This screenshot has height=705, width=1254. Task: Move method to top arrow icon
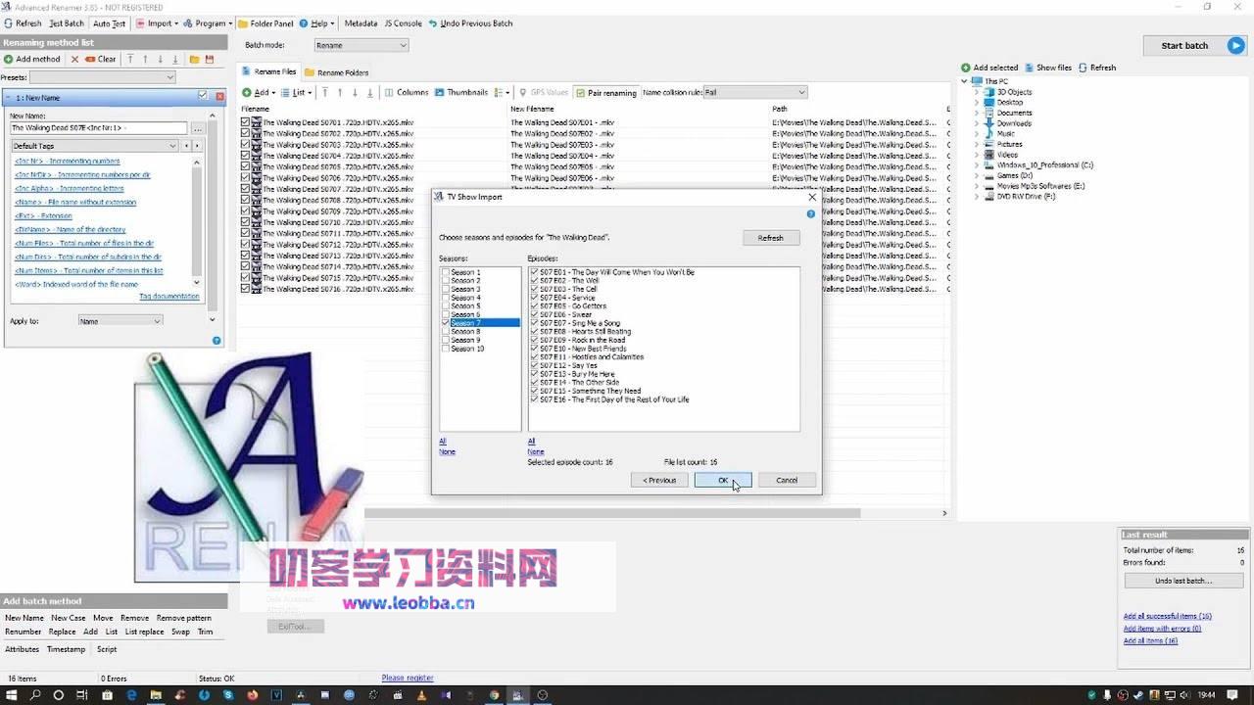pos(130,59)
